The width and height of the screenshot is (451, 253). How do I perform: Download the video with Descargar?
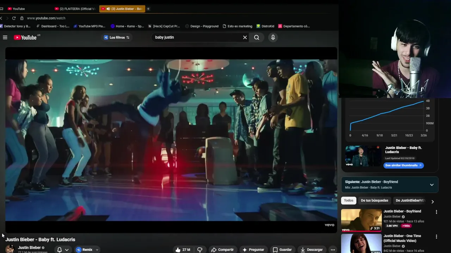[311, 250]
